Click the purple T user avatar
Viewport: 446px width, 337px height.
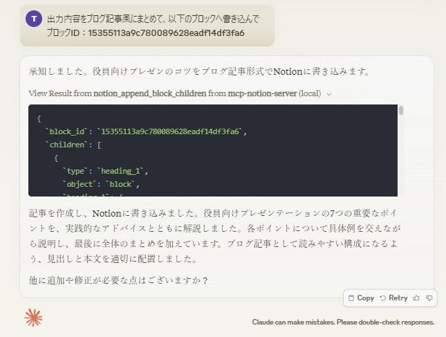(x=34, y=19)
